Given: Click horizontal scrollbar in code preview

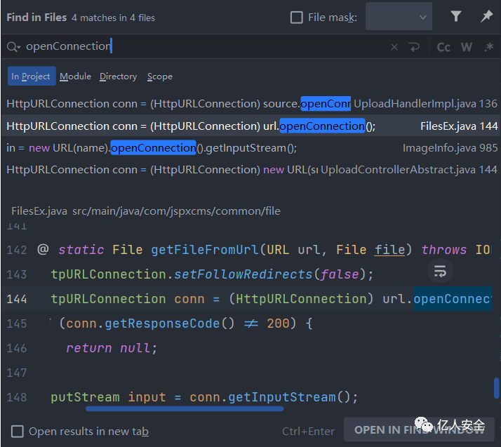Looking at the screenshot, I should [x=185, y=408].
